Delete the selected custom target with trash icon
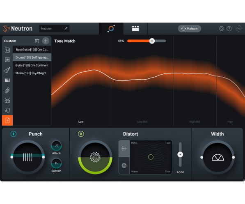 37,41
